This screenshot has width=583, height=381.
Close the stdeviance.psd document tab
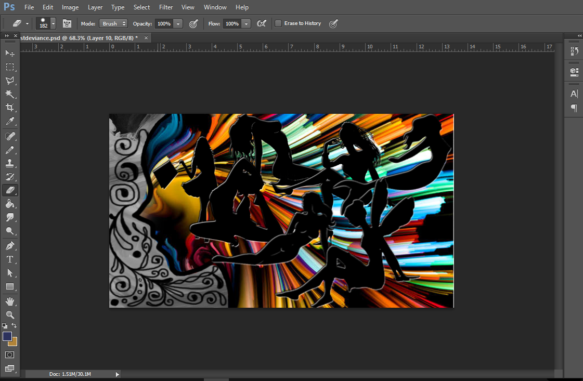146,37
